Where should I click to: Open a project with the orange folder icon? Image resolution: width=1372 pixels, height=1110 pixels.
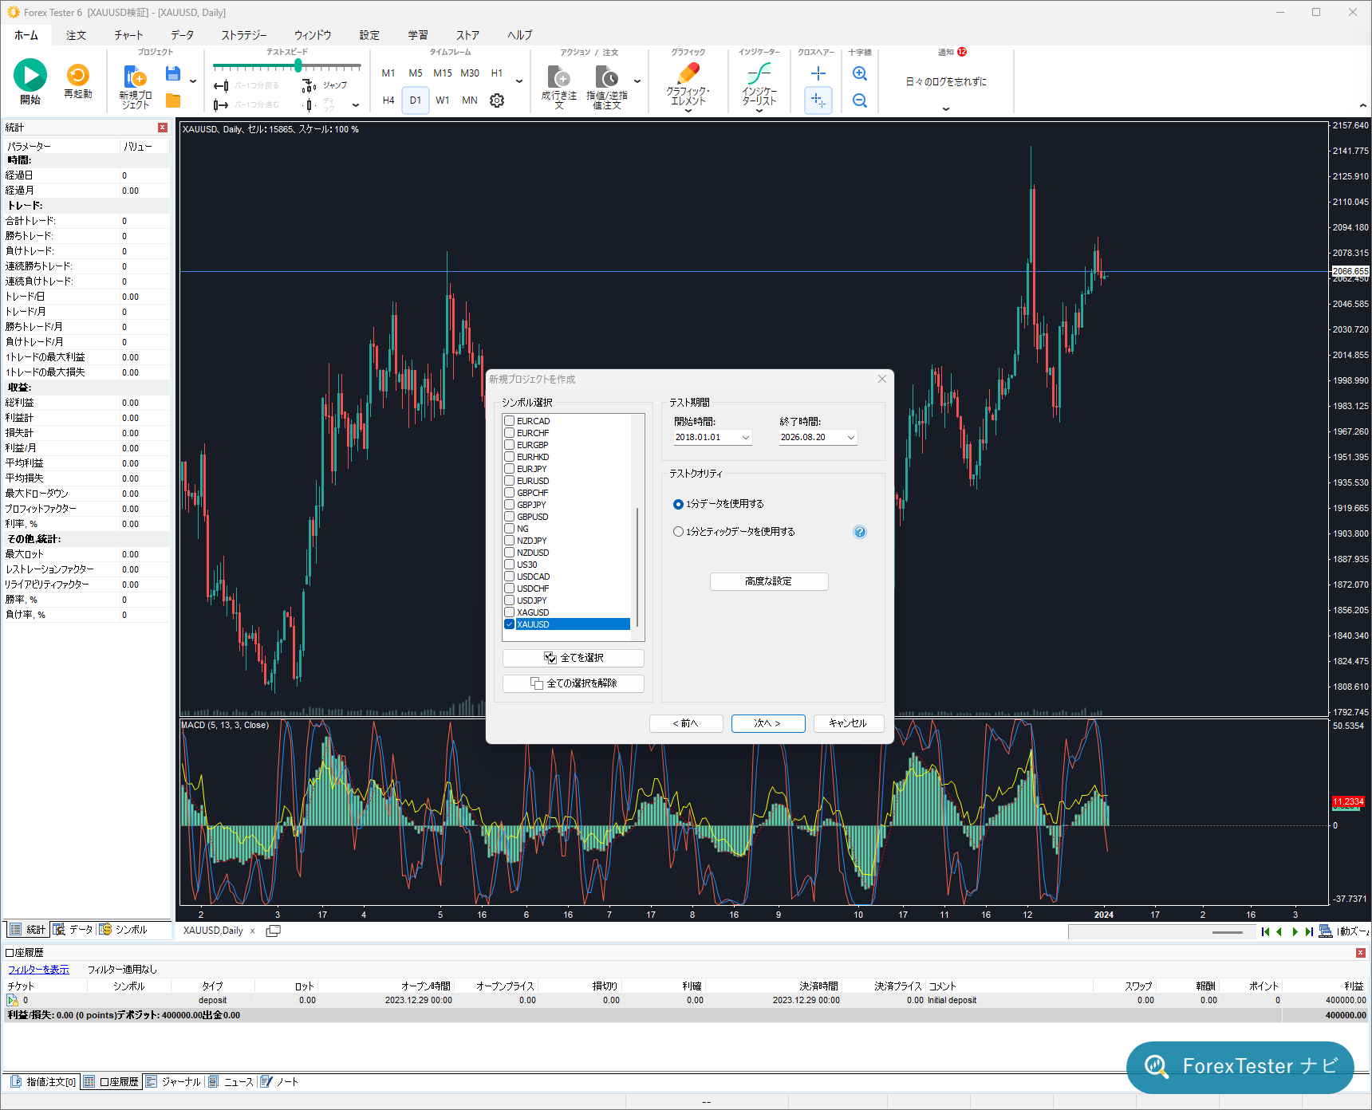[172, 100]
